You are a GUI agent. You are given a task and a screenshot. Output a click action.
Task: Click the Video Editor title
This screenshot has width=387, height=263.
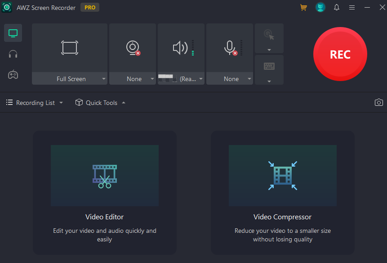(105, 217)
